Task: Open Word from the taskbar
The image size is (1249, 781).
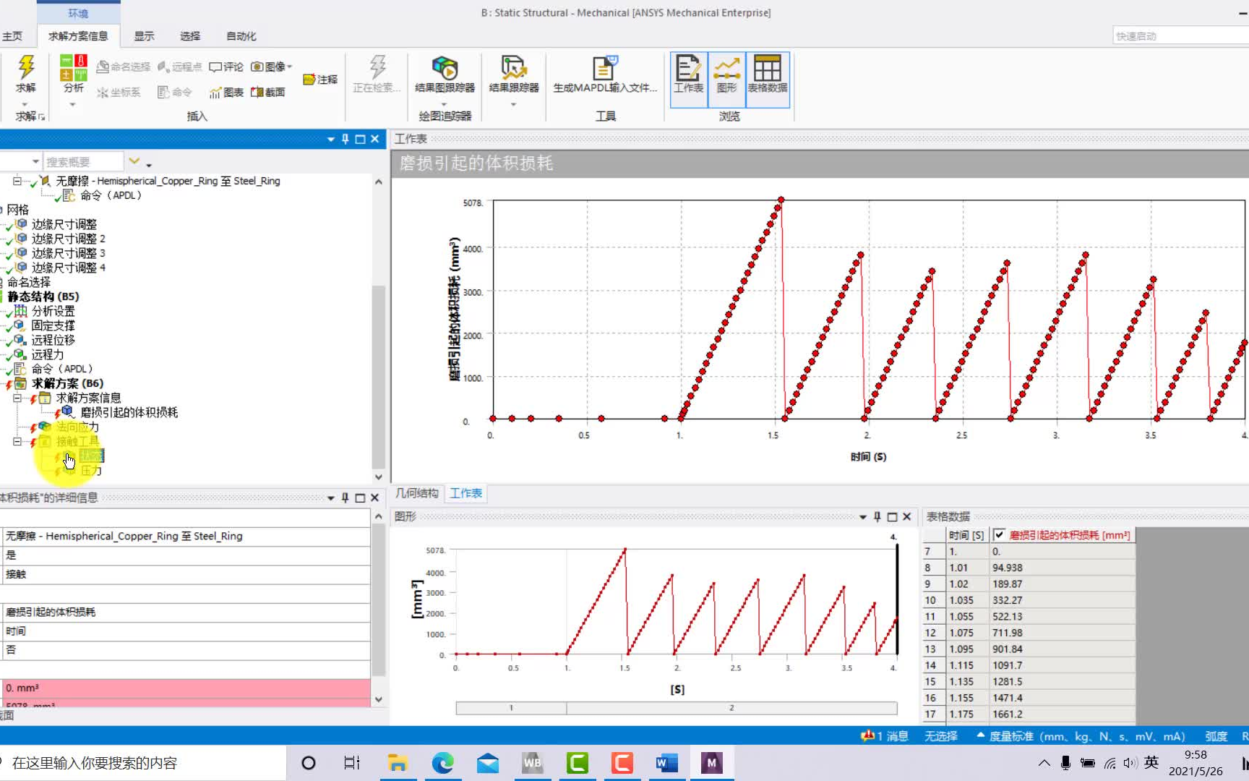Action: pos(666,763)
